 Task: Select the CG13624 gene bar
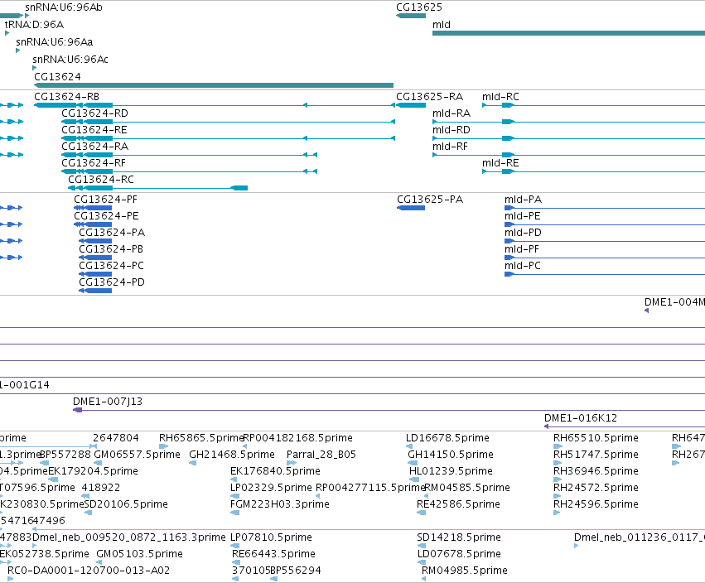(214, 85)
